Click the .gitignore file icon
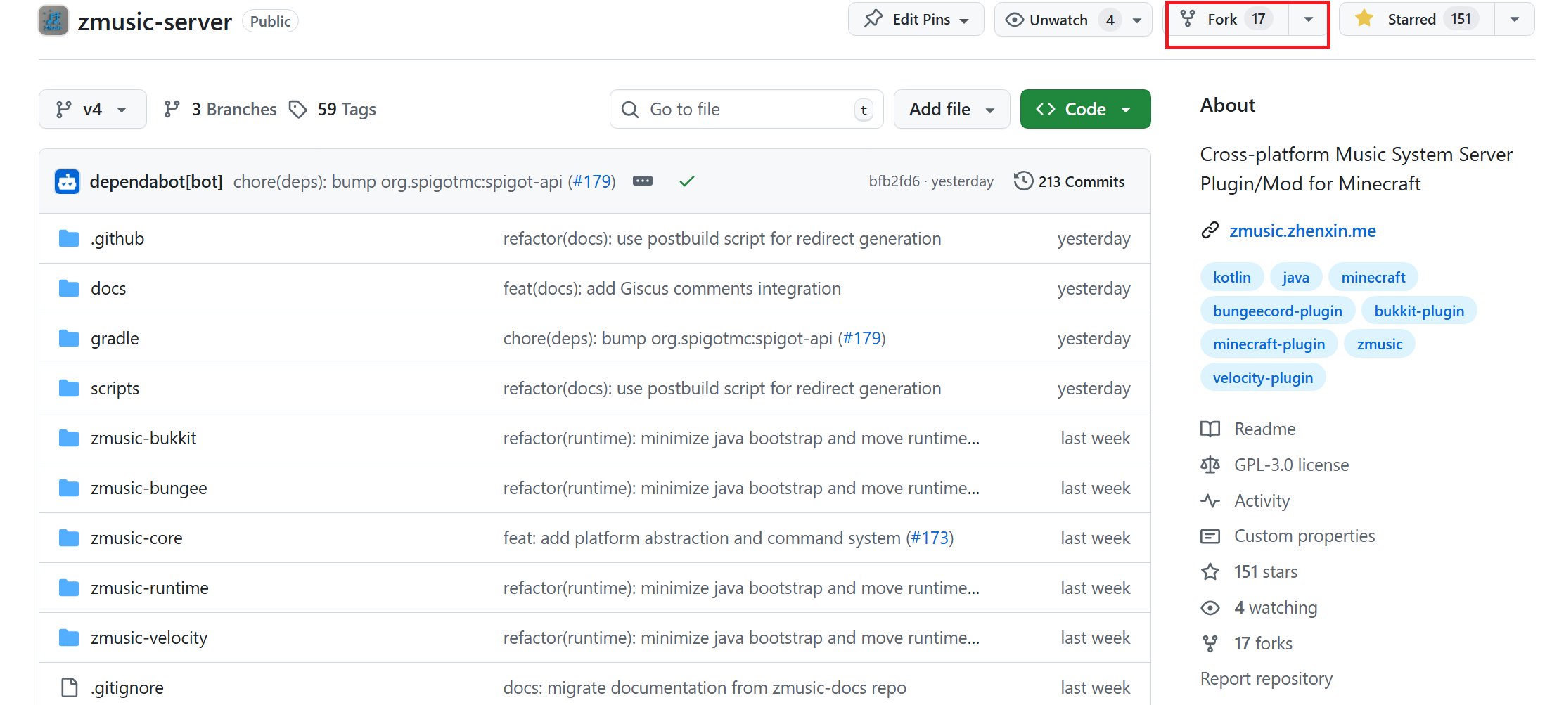 (68, 687)
